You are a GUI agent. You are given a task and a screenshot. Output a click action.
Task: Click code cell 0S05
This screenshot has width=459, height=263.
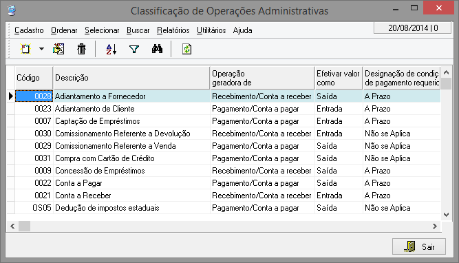(x=34, y=208)
